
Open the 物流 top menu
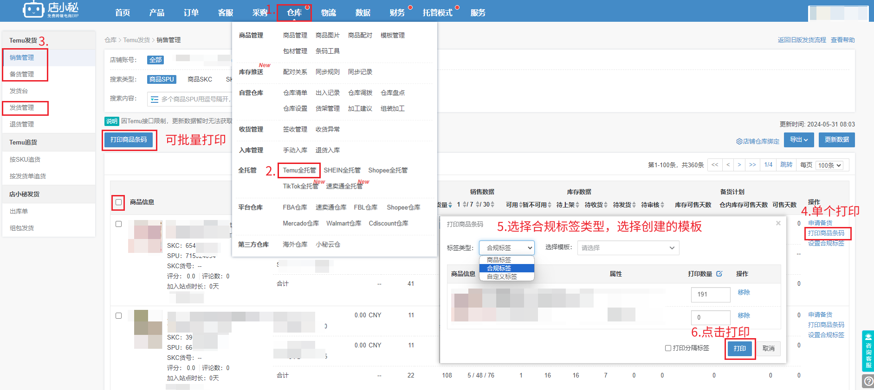point(329,13)
